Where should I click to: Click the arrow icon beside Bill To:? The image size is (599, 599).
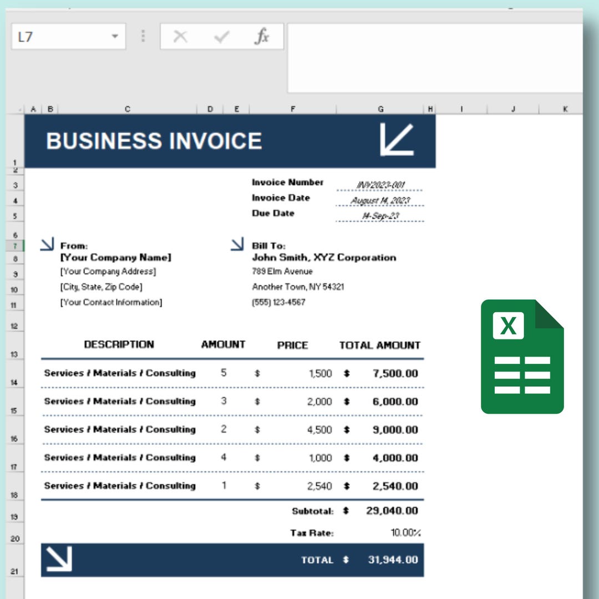[x=237, y=244]
